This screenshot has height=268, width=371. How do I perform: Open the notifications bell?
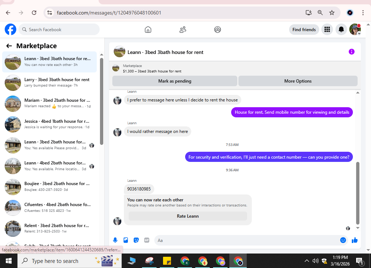click(x=341, y=30)
